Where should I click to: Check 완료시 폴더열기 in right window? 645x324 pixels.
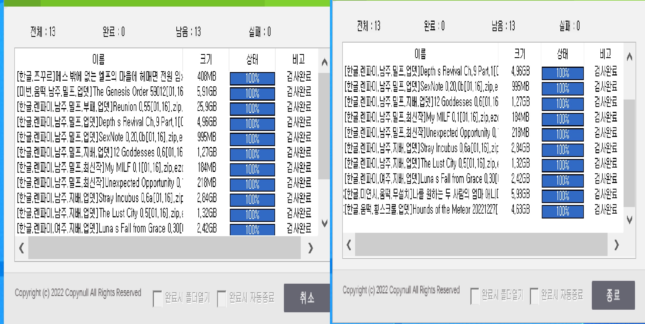(475, 296)
